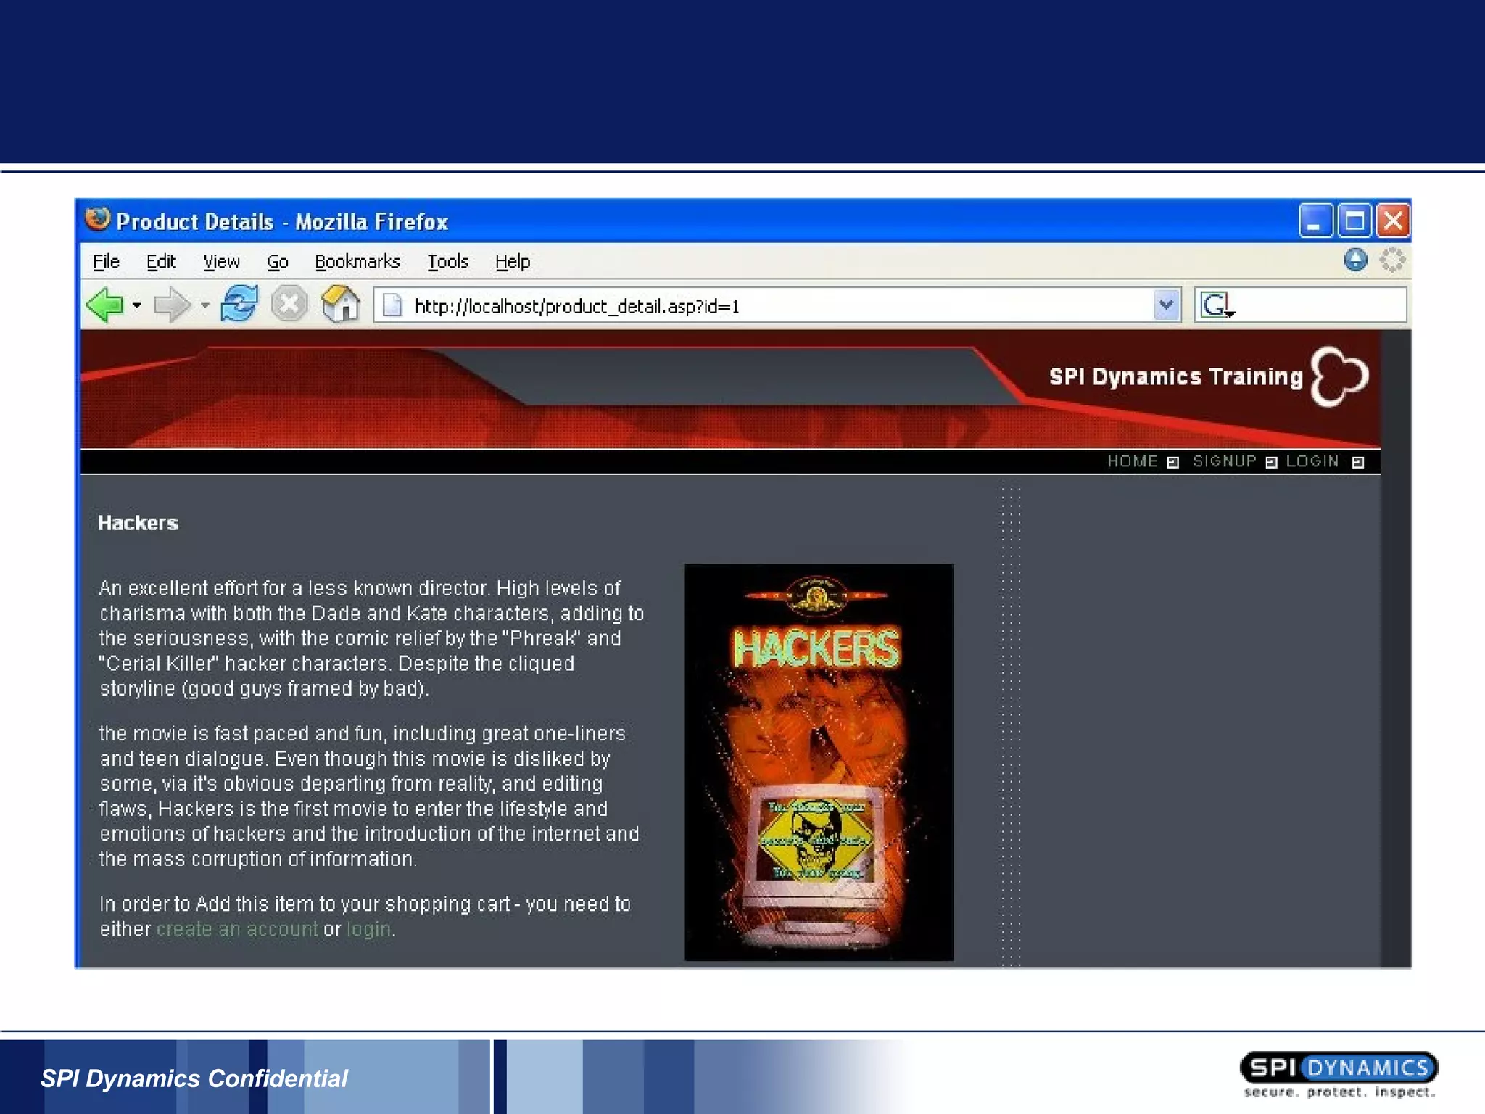
Task: Open the Tools menu
Action: [x=447, y=262]
